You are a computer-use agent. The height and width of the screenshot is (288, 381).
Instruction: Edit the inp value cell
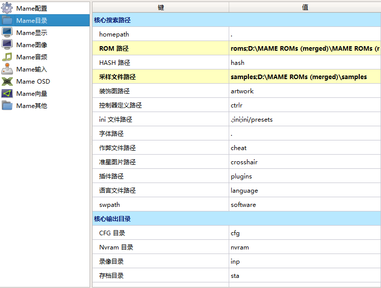click(305, 261)
